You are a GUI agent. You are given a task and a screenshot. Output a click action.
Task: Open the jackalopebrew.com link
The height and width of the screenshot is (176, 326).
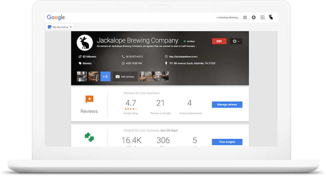(x=183, y=57)
